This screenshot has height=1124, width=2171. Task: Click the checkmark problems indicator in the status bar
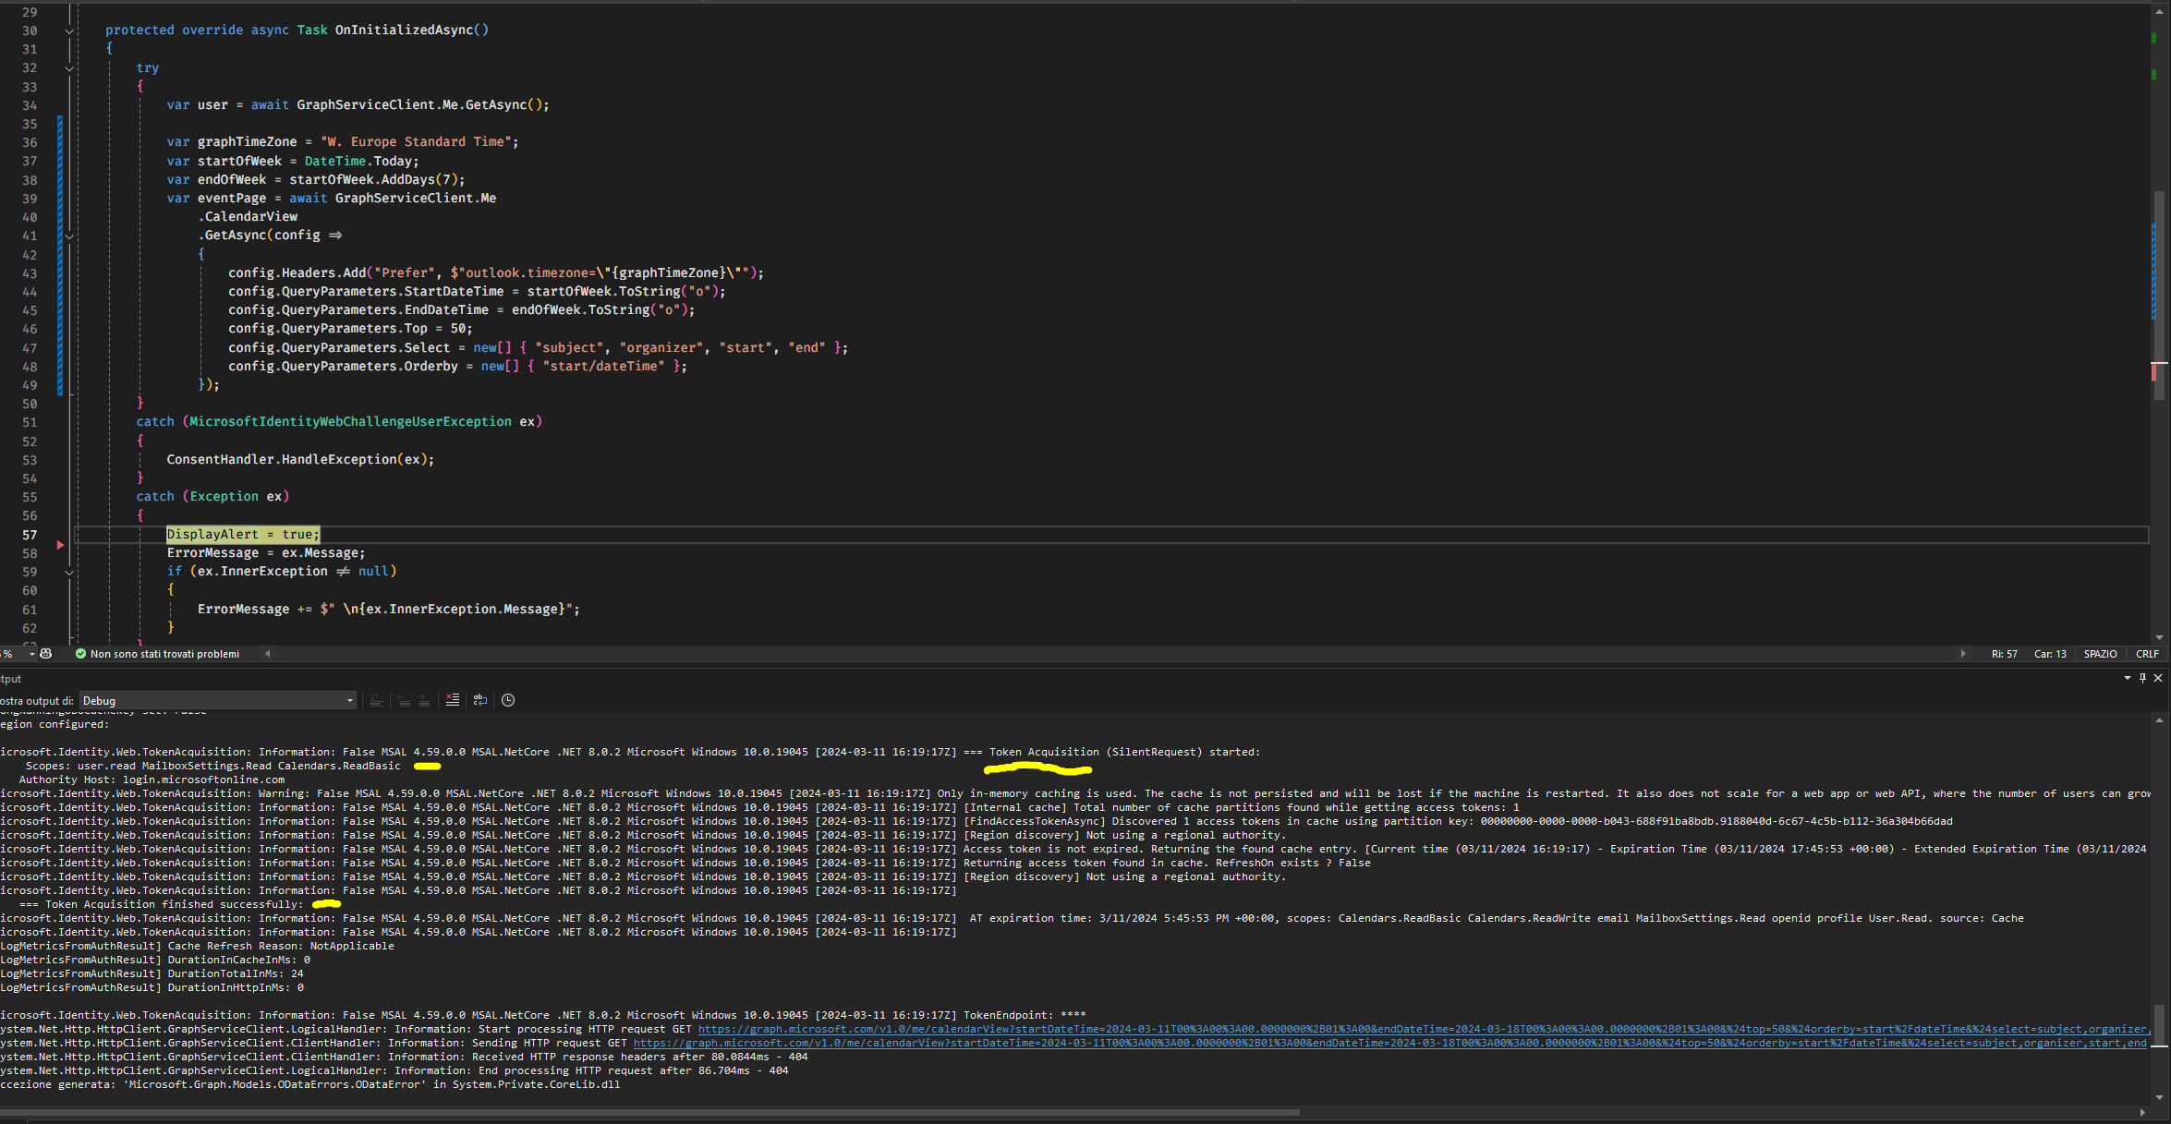[x=82, y=653]
